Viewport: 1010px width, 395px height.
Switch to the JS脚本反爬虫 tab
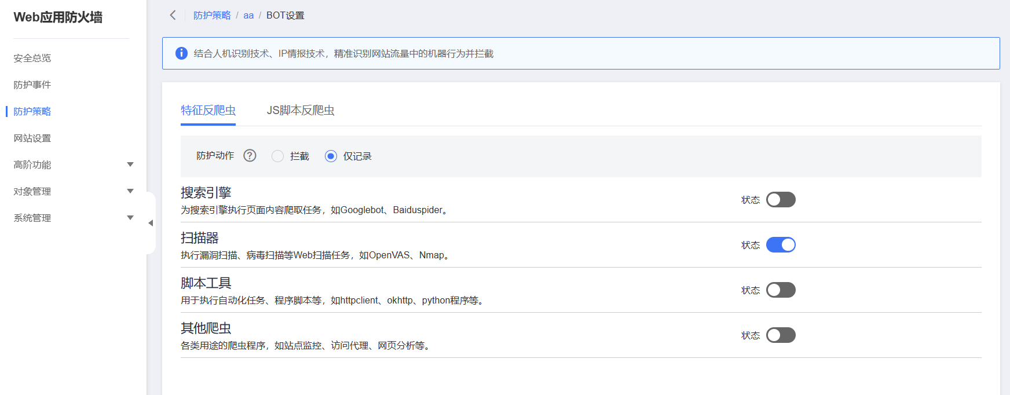300,110
